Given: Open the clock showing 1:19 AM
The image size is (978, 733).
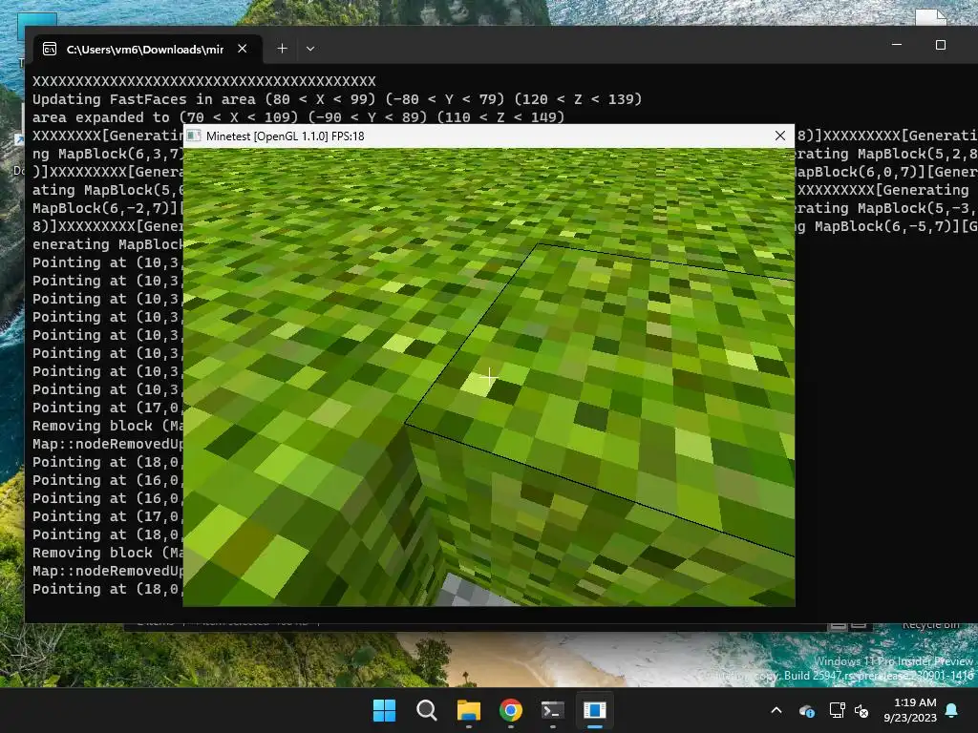Looking at the screenshot, I should coord(910,710).
